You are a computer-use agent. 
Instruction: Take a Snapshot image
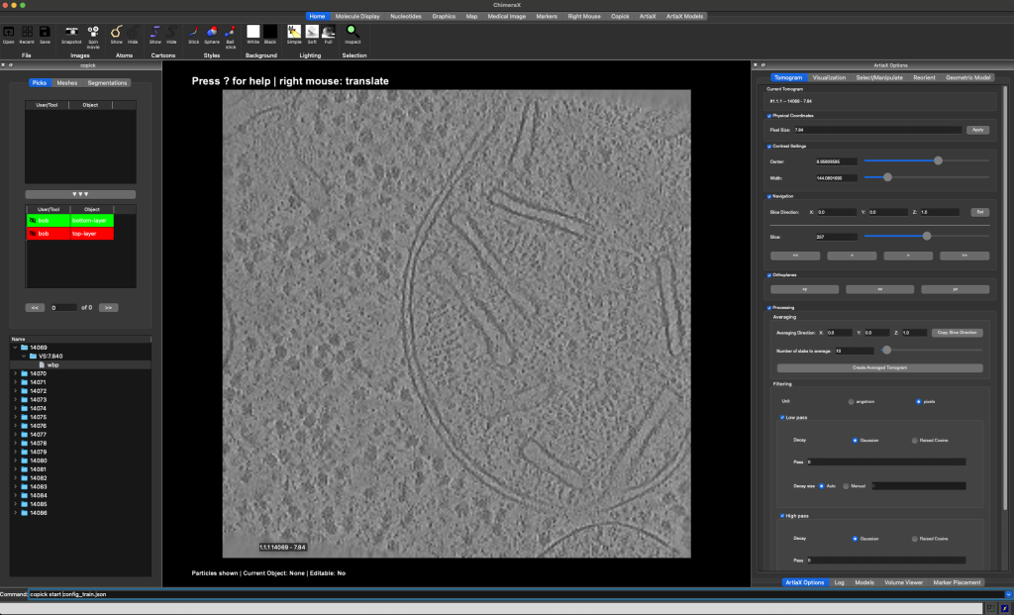pos(71,35)
